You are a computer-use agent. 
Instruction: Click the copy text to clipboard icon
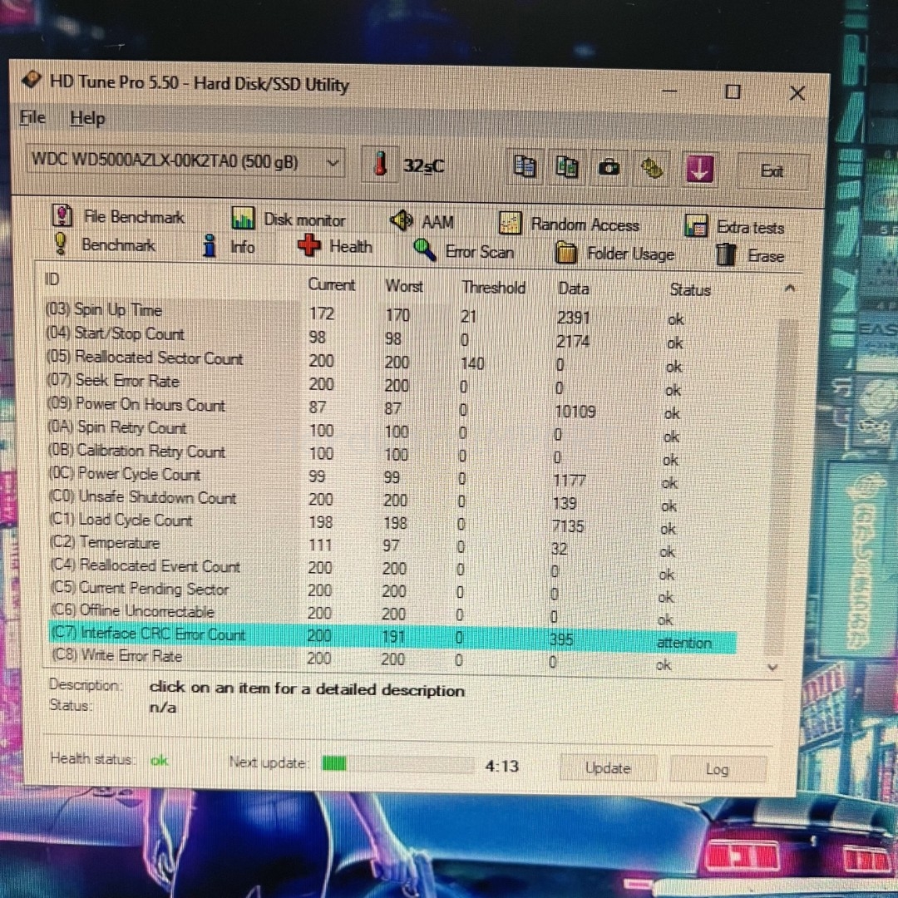coord(524,166)
